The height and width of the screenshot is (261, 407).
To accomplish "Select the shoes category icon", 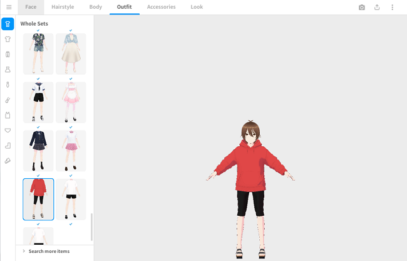I will (x=8, y=161).
